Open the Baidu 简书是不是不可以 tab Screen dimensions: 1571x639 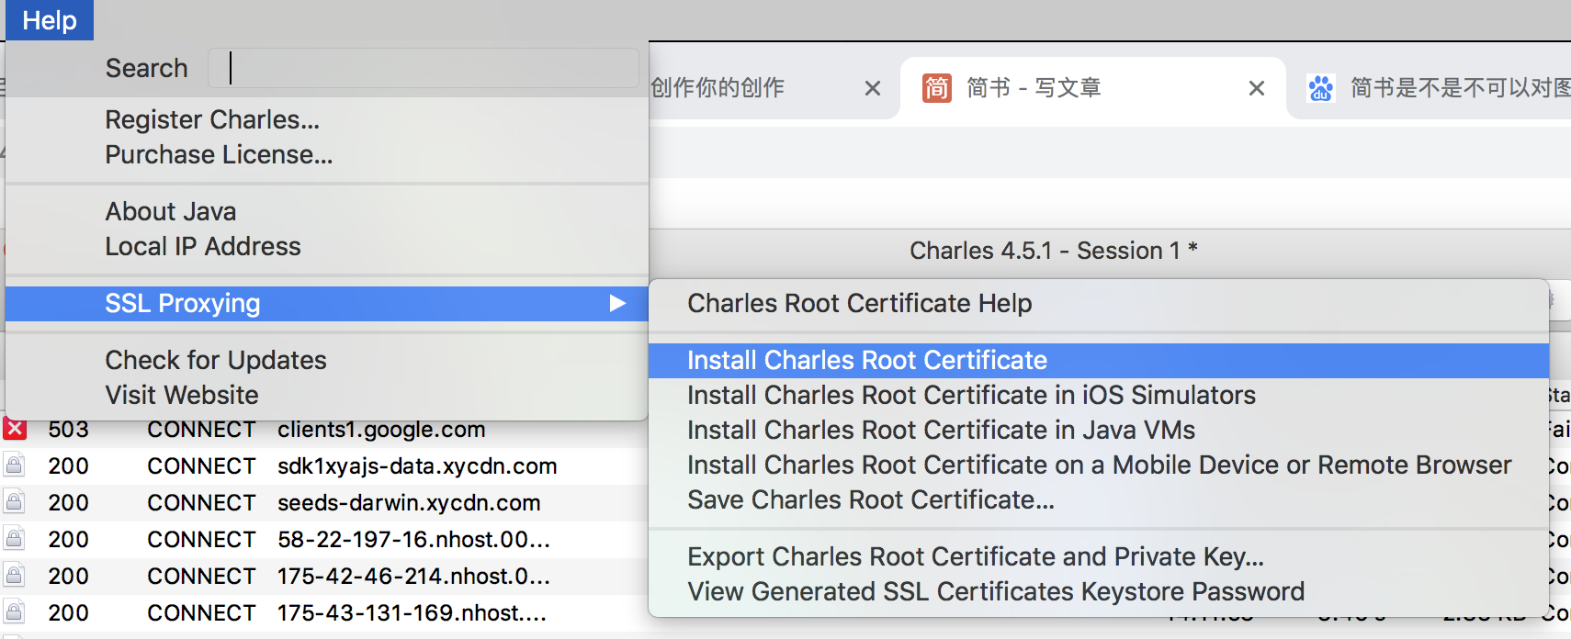coord(1459,88)
